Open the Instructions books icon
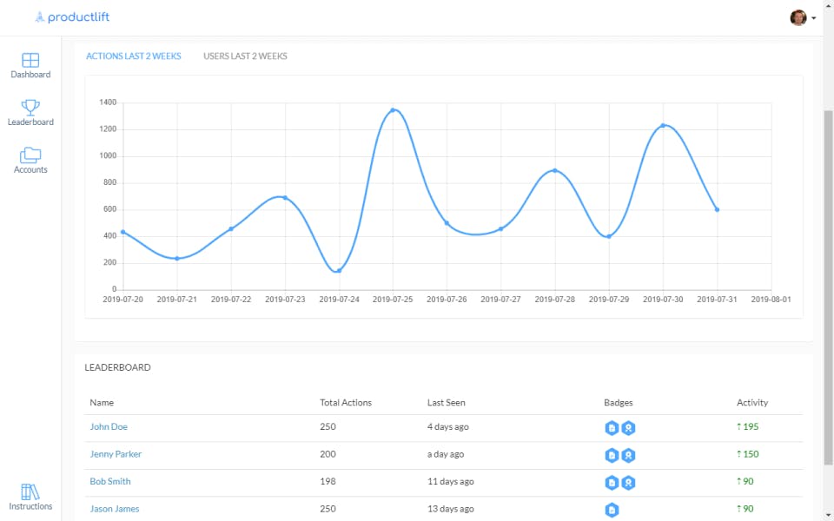This screenshot has width=834, height=521. click(30, 491)
